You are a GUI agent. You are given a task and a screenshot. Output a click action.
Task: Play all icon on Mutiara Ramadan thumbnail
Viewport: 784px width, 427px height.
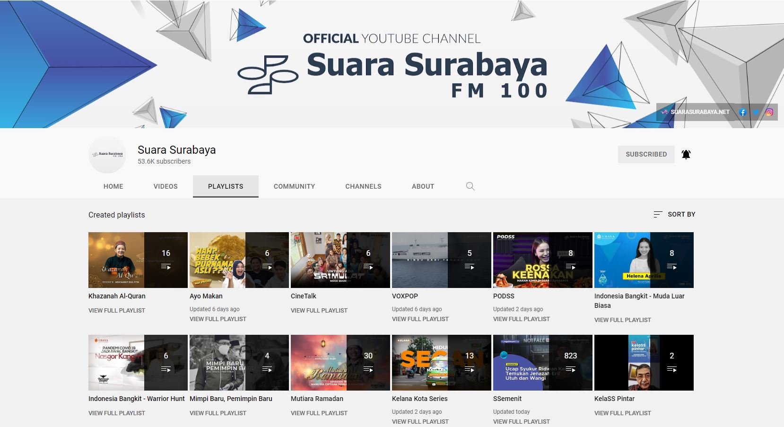tap(368, 369)
